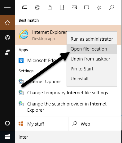
Task: Open the Internet Options result
Action: point(41,82)
